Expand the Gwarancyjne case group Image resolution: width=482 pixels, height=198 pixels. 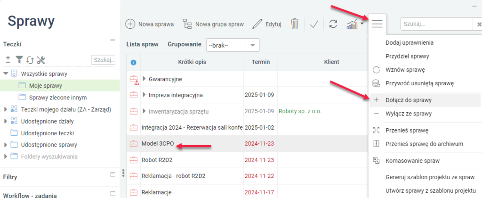(x=144, y=79)
